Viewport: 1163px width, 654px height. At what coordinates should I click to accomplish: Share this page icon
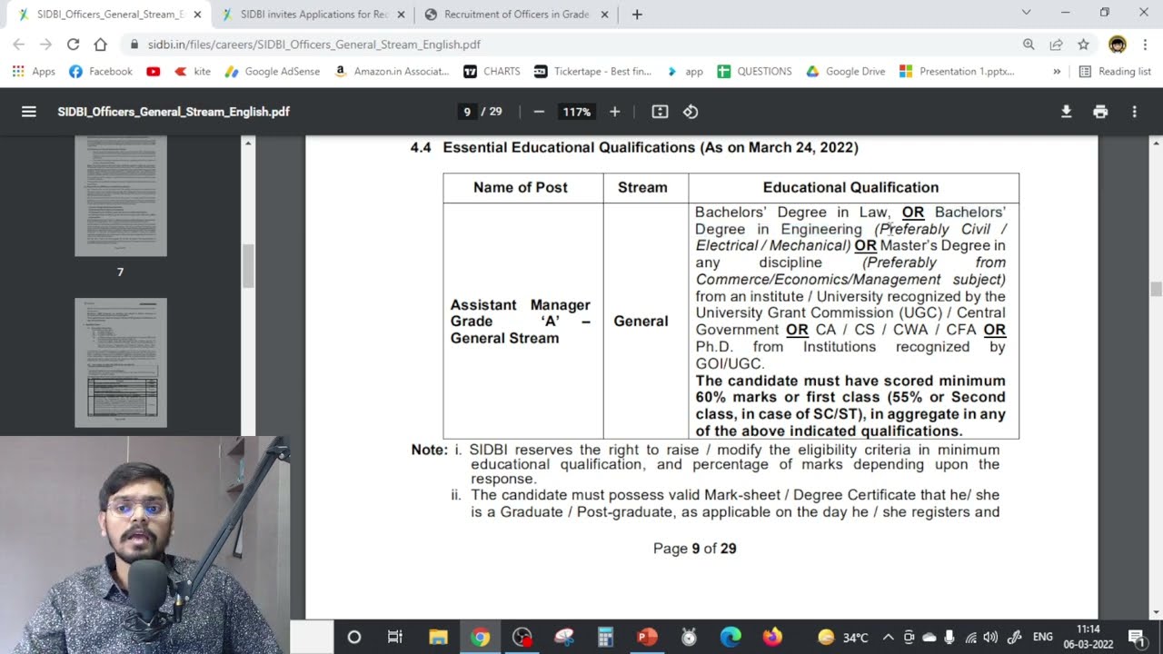tap(1056, 44)
